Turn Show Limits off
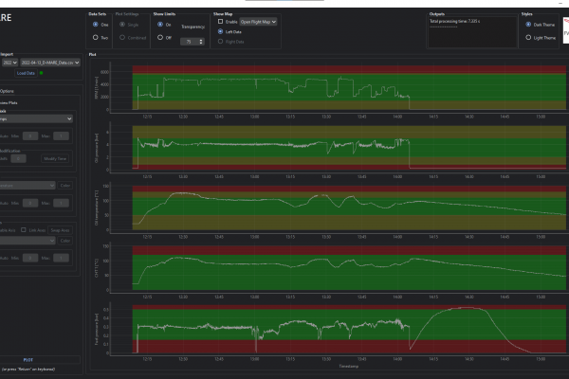 click(x=158, y=37)
